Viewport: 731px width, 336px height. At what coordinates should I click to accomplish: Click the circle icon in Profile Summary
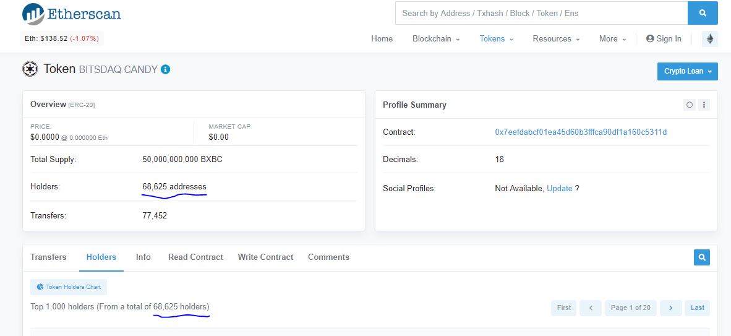coord(690,105)
